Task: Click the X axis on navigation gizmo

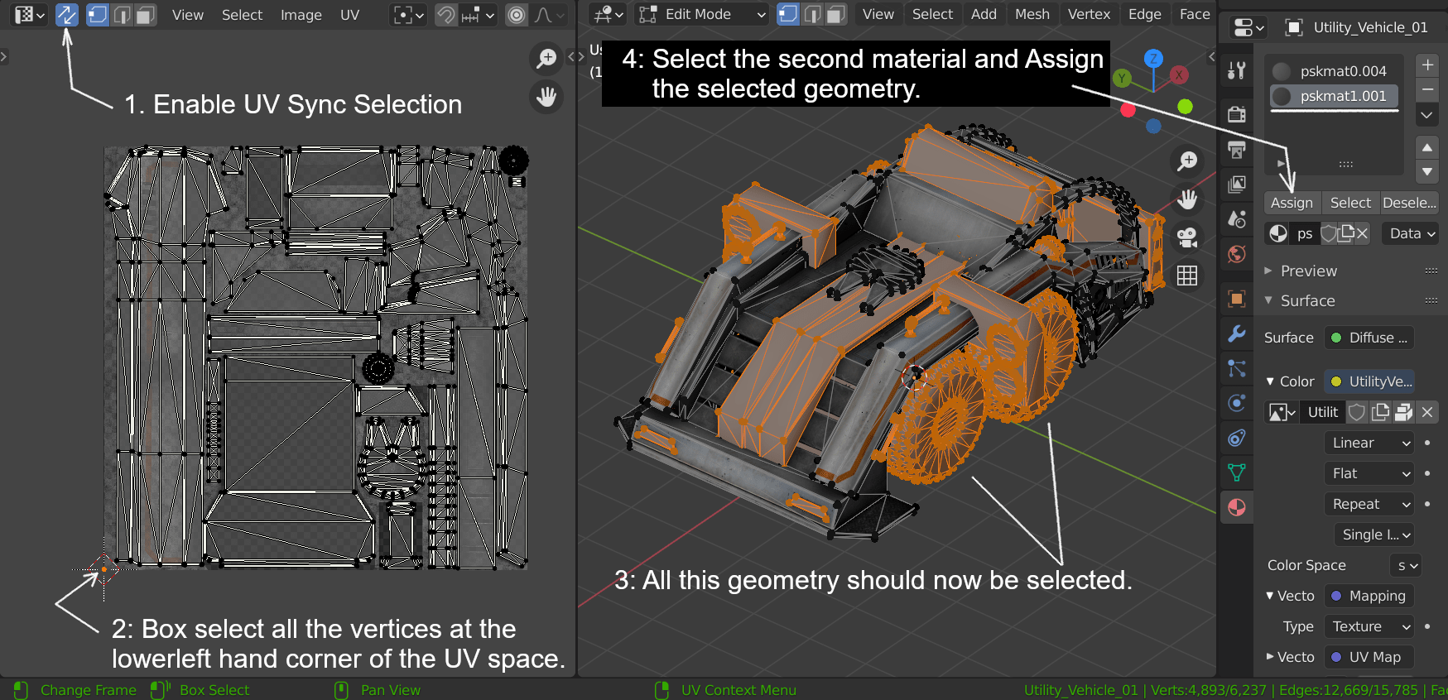Action: (1179, 74)
